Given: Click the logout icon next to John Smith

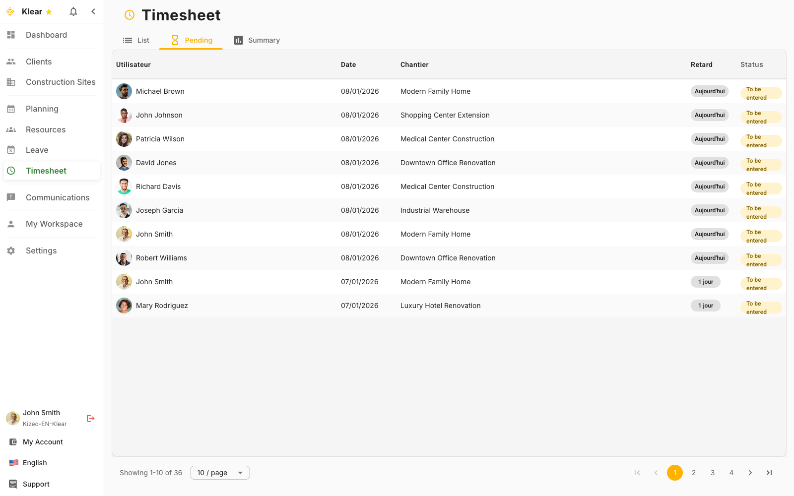Looking at the screenshot, I should click(90, 418).
